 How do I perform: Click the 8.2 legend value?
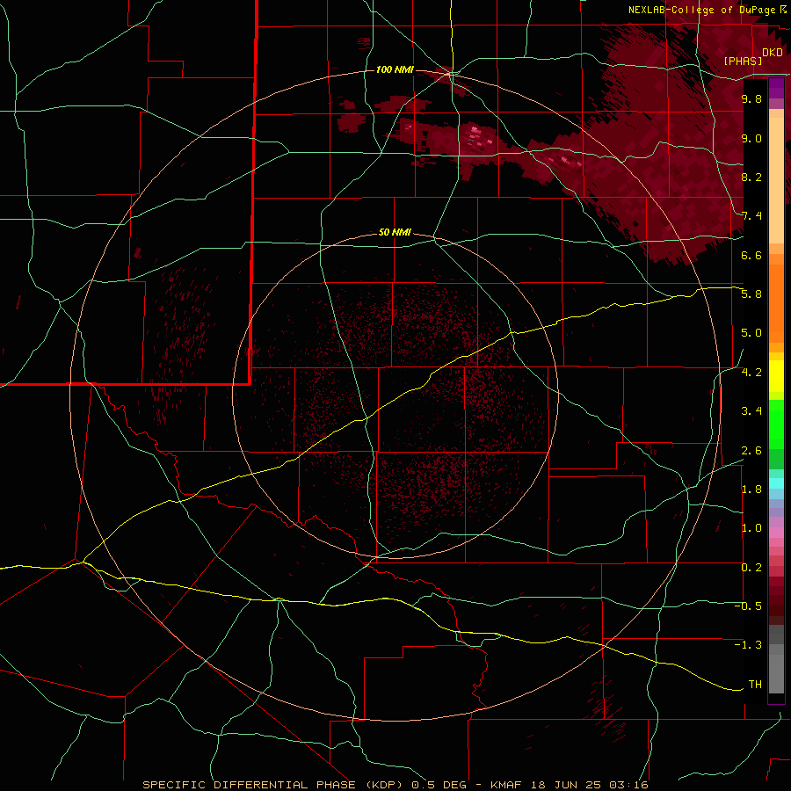751,177
